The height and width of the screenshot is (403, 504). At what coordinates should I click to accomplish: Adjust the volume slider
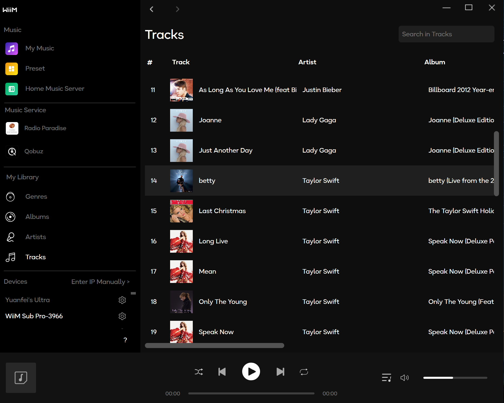pos(455,378)
